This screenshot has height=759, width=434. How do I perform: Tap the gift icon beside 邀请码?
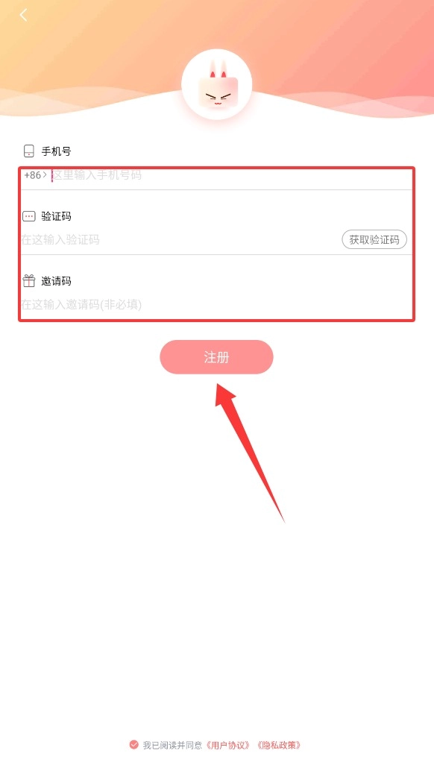pyautogui.click(x=29, y=281)
